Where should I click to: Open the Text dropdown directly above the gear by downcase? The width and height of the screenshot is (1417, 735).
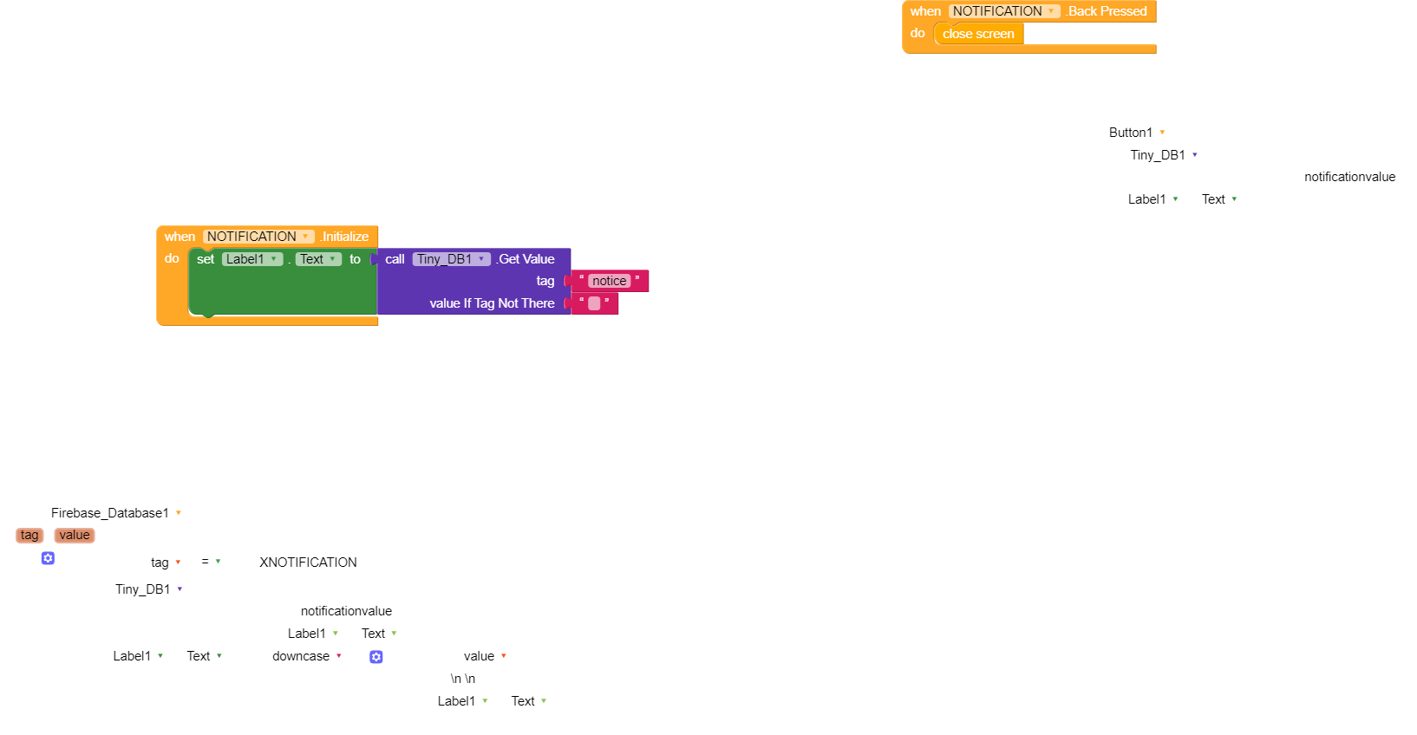[x=379, y=634]
